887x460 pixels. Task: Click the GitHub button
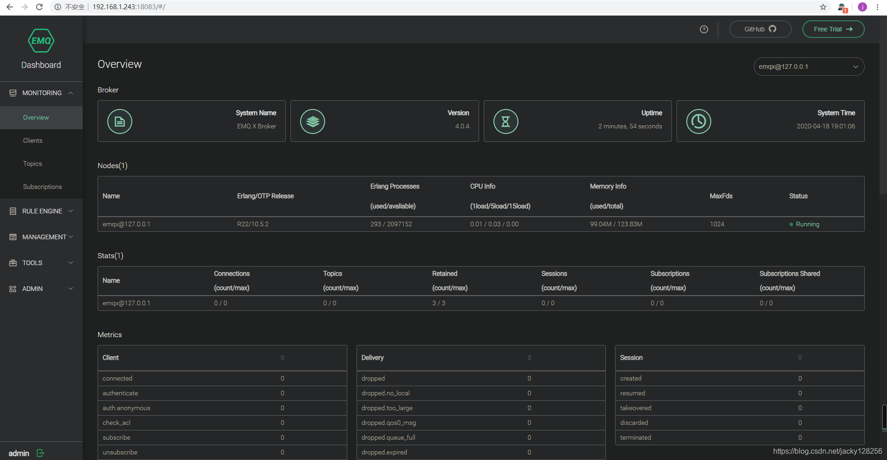click(760, 29)
